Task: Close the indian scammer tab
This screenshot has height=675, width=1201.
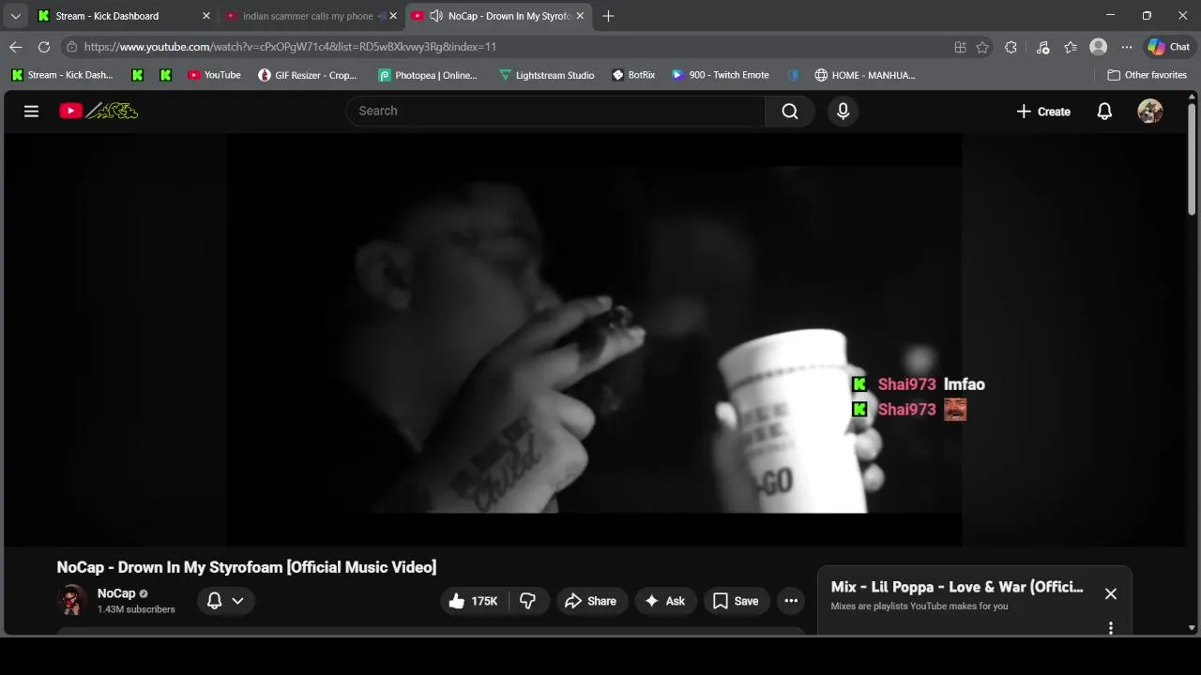Action: tap(394, 16)
